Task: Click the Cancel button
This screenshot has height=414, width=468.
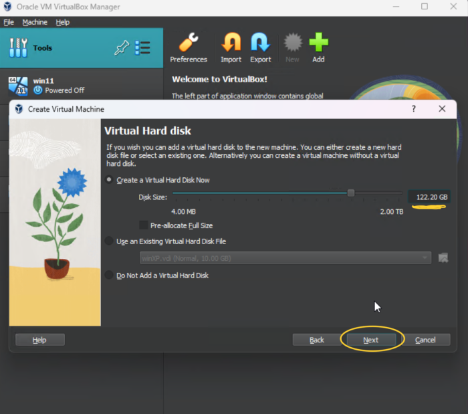Action: pos(425,340)
